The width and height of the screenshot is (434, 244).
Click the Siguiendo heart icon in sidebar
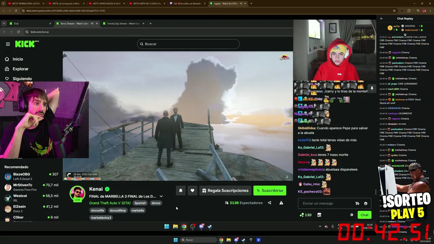[x=7, y=79]
